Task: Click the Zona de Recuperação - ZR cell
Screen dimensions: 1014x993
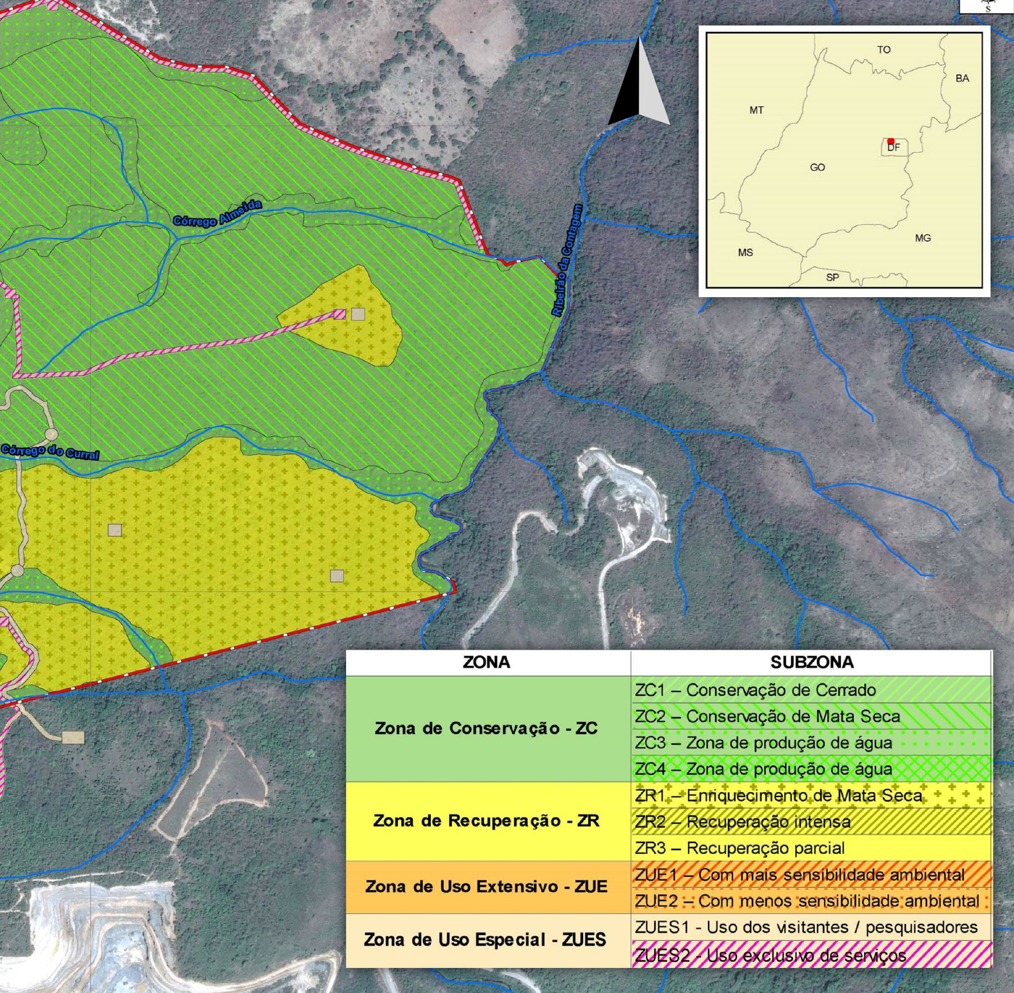Action: [488, 821]
